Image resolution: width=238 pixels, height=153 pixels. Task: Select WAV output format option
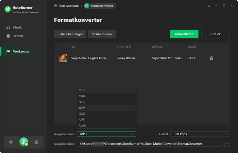point(82,108)
